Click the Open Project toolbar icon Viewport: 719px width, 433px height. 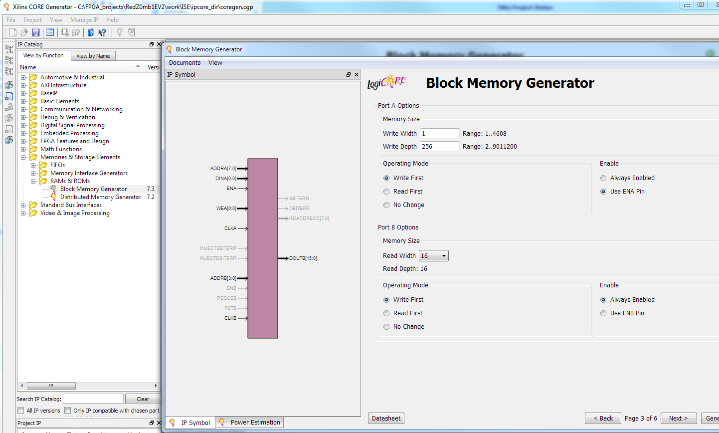click(x=24, y=32)
